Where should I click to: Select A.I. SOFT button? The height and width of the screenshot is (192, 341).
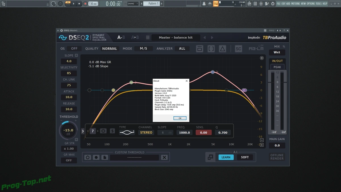pos(245,157)
